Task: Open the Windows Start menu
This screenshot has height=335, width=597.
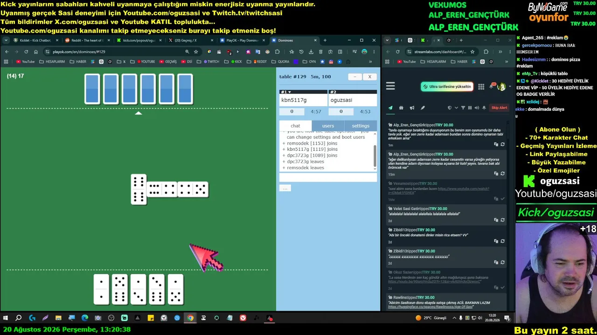Action: click(6, 318)
